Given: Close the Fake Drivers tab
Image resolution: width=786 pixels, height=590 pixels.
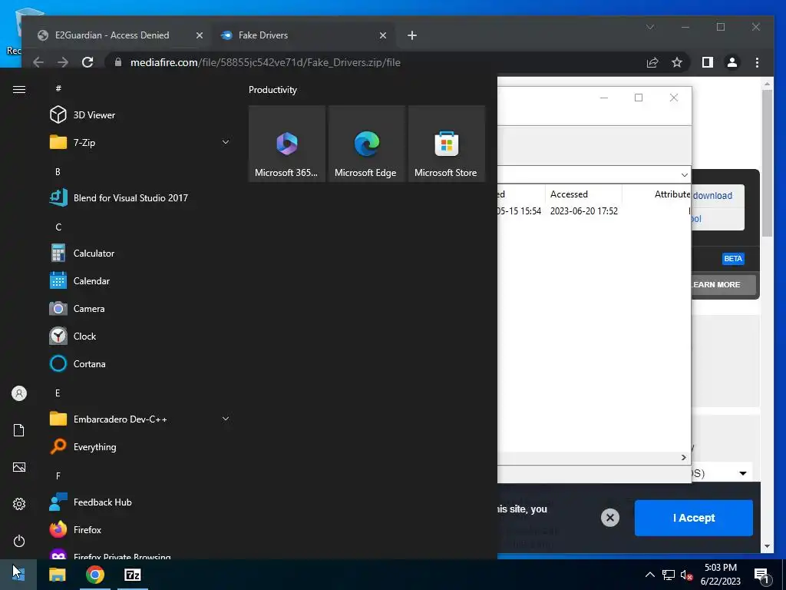Looking at the screenshot, I should coord(383,35).
